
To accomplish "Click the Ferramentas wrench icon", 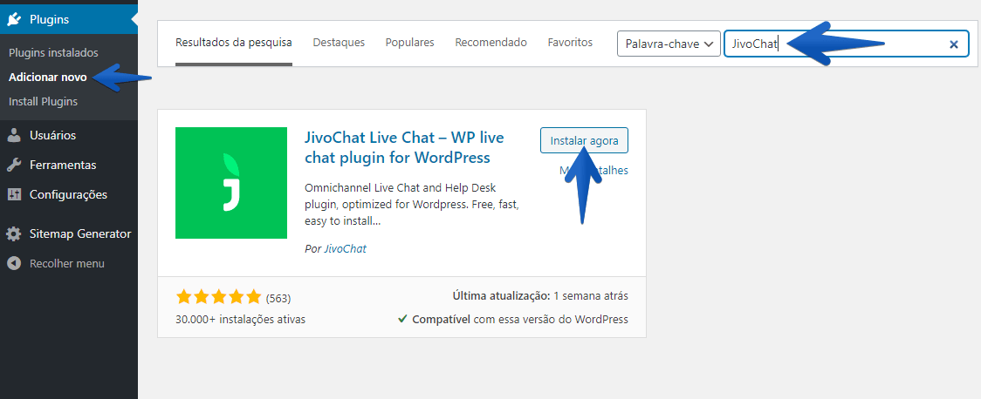I will pyautogui.click(x=14, y=165).
